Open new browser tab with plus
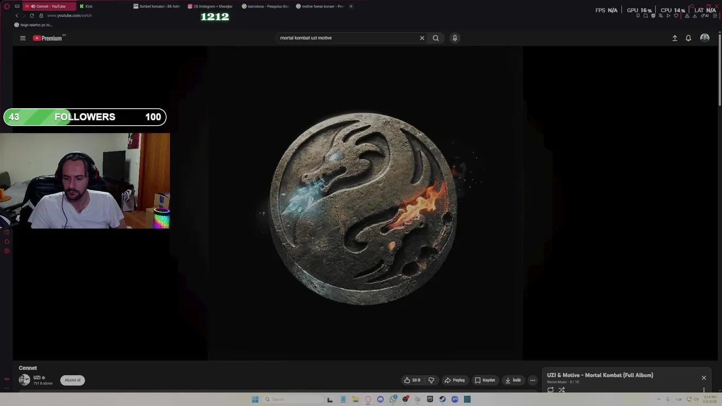The image size is (722, 406). 351,6
